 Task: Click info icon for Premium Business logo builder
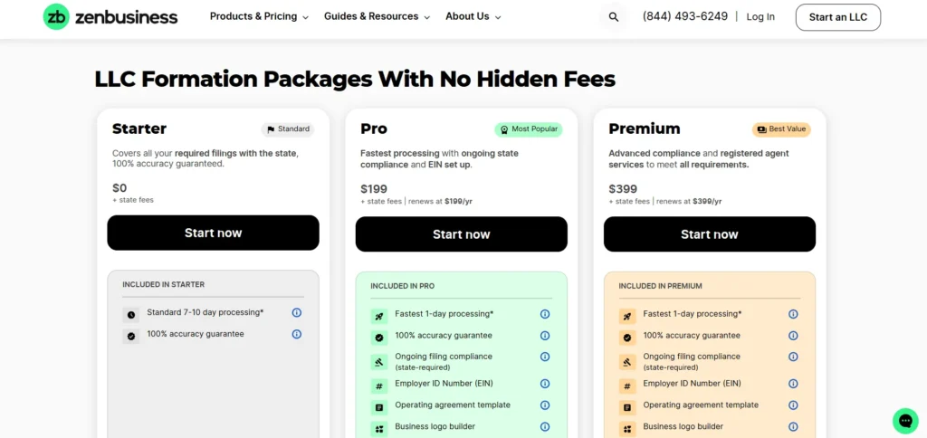pos(793,427)
